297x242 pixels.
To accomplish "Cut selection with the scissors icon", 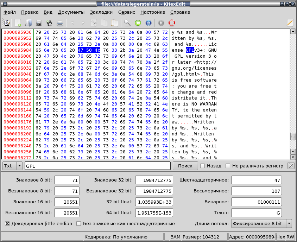I will point(94,23).
